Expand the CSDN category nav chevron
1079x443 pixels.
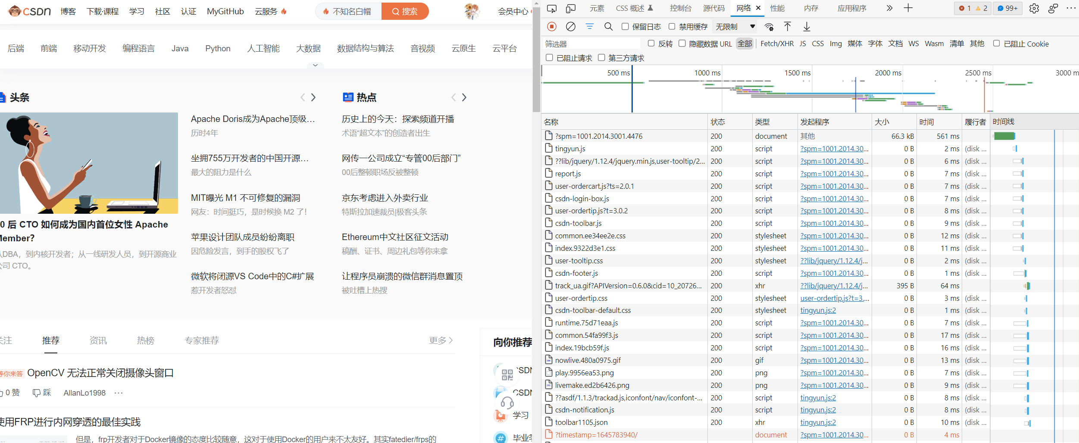(315, 65)
